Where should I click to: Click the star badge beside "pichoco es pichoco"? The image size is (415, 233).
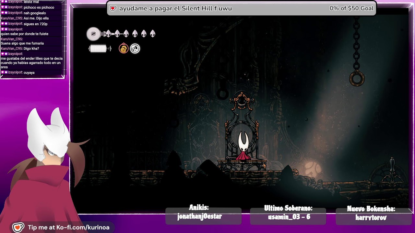coord(6,7)
